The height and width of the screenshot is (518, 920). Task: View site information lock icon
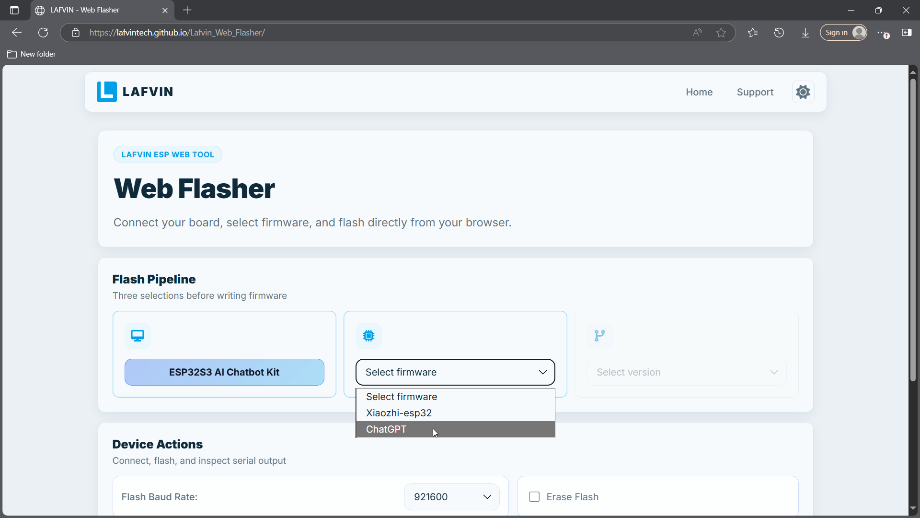76,33
